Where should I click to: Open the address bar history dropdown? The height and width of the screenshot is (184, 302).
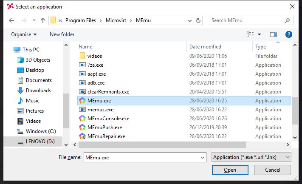(189, 20)
